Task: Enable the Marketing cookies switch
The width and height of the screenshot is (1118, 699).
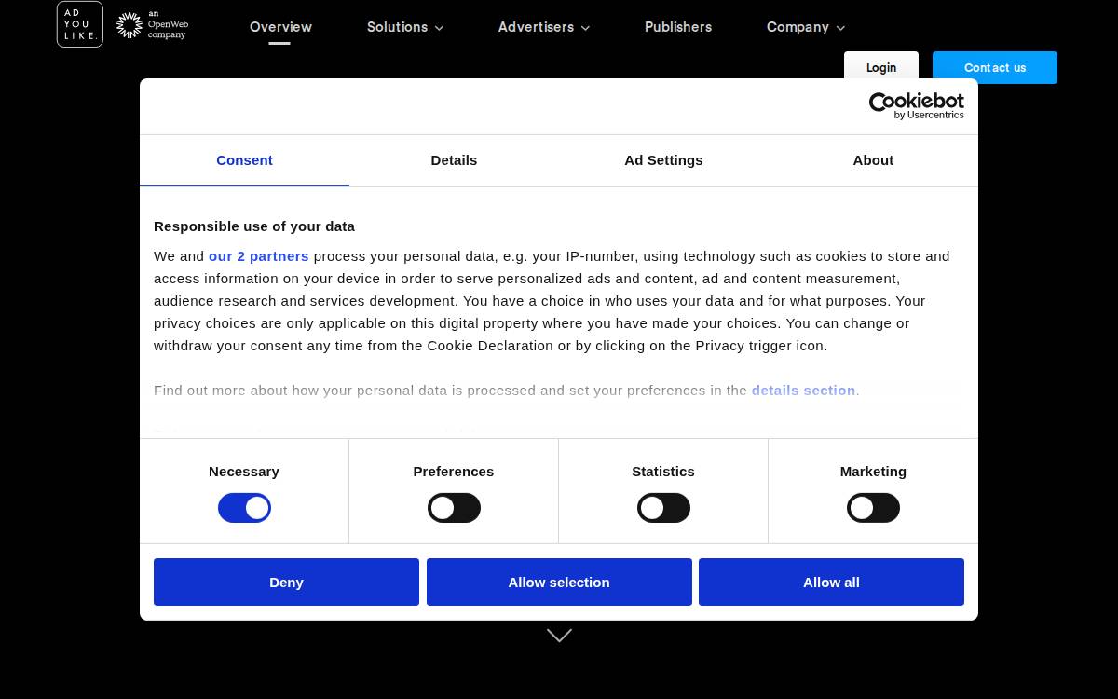Action: (x=873, y=508)
